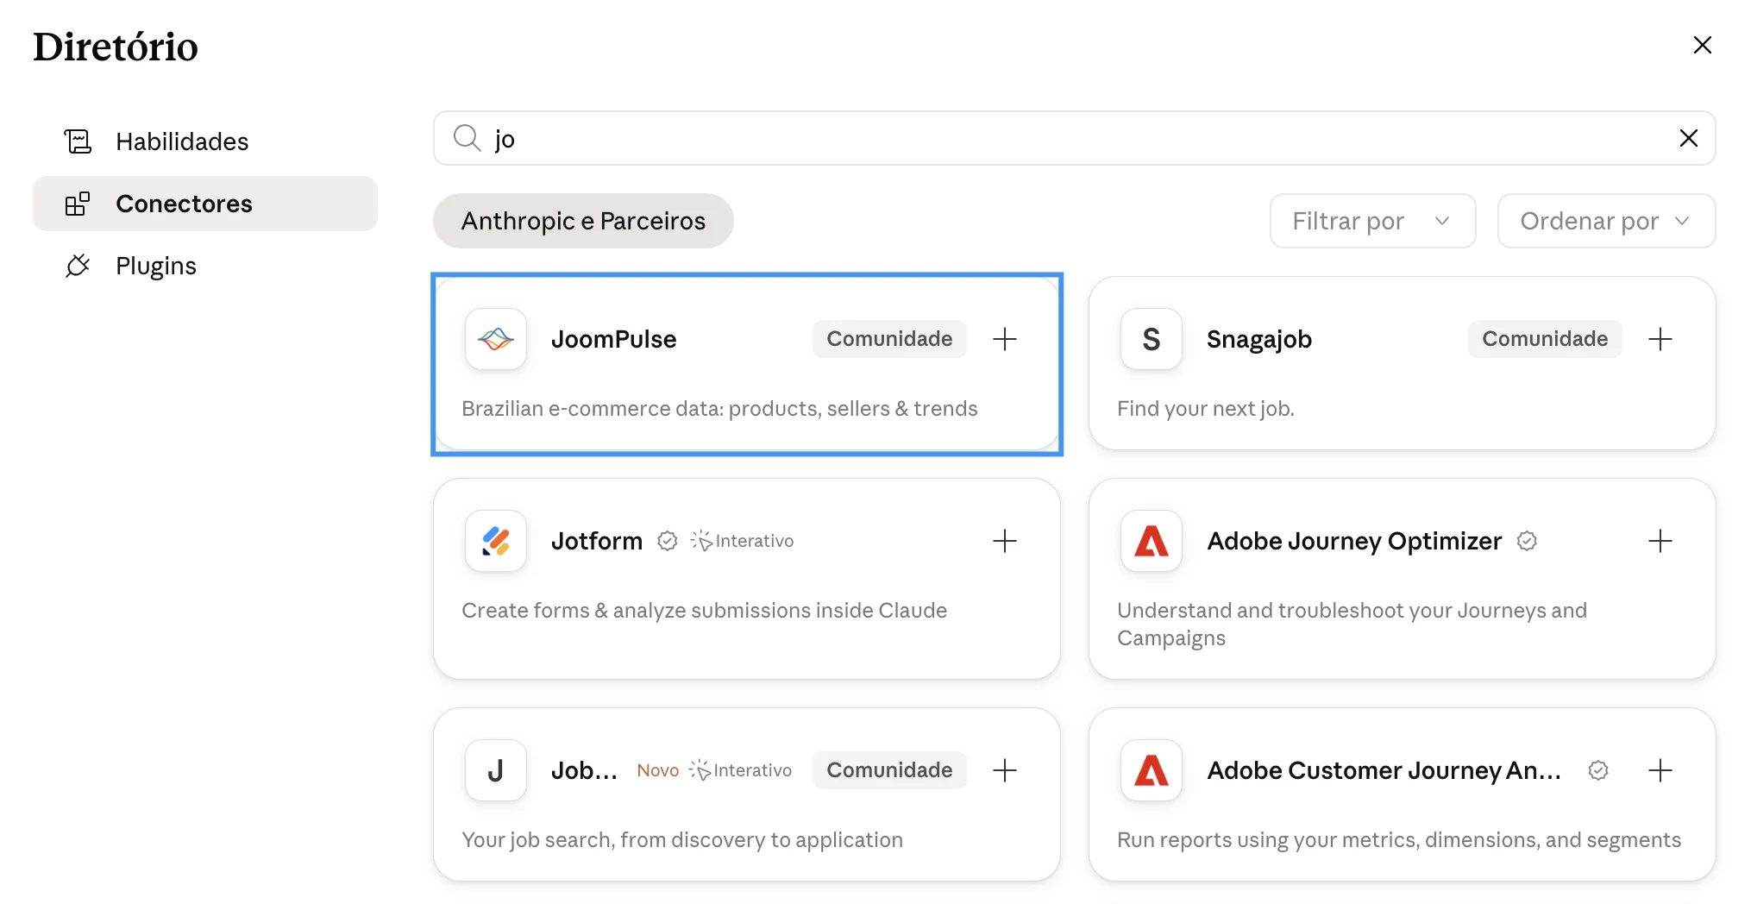Open the Snagajob connector card
Viewport: 1751px width, 904px height.
pos(1403,363)
